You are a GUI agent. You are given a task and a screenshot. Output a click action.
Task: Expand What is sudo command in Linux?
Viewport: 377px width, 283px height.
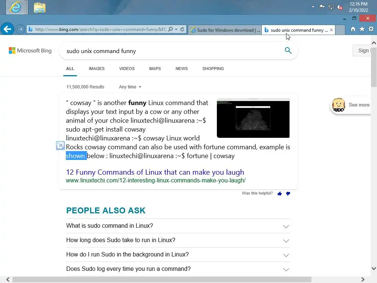click(178, 226)
